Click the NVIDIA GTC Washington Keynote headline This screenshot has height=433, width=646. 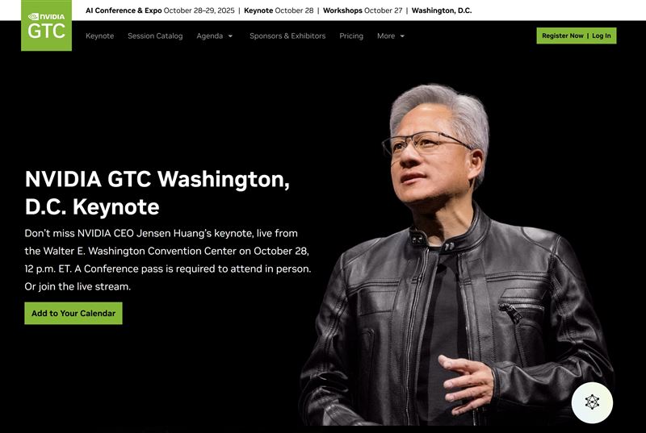click(x=157, y=193)
